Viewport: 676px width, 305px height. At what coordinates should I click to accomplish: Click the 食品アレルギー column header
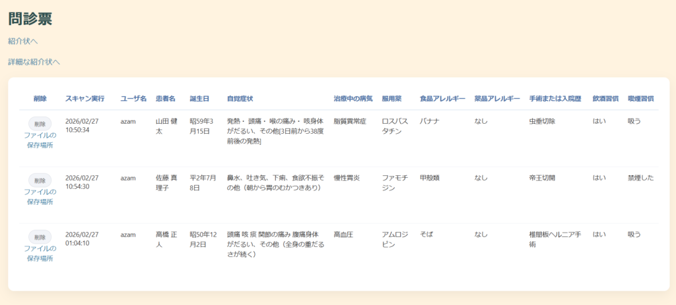point(442,98)
